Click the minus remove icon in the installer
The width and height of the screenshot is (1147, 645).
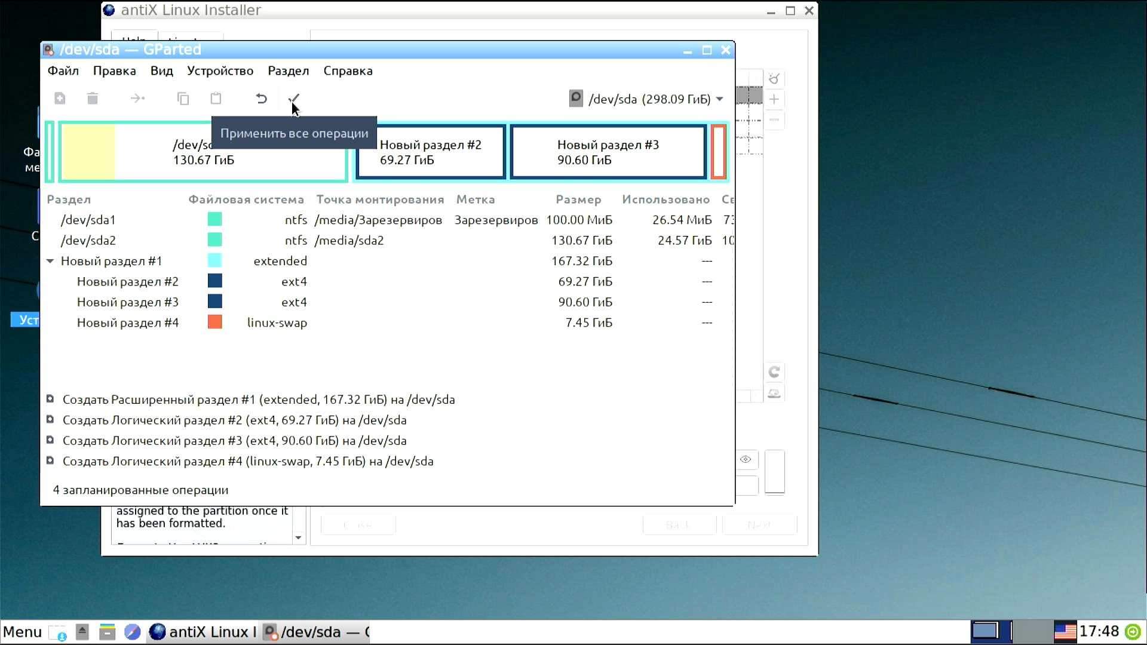774,119
